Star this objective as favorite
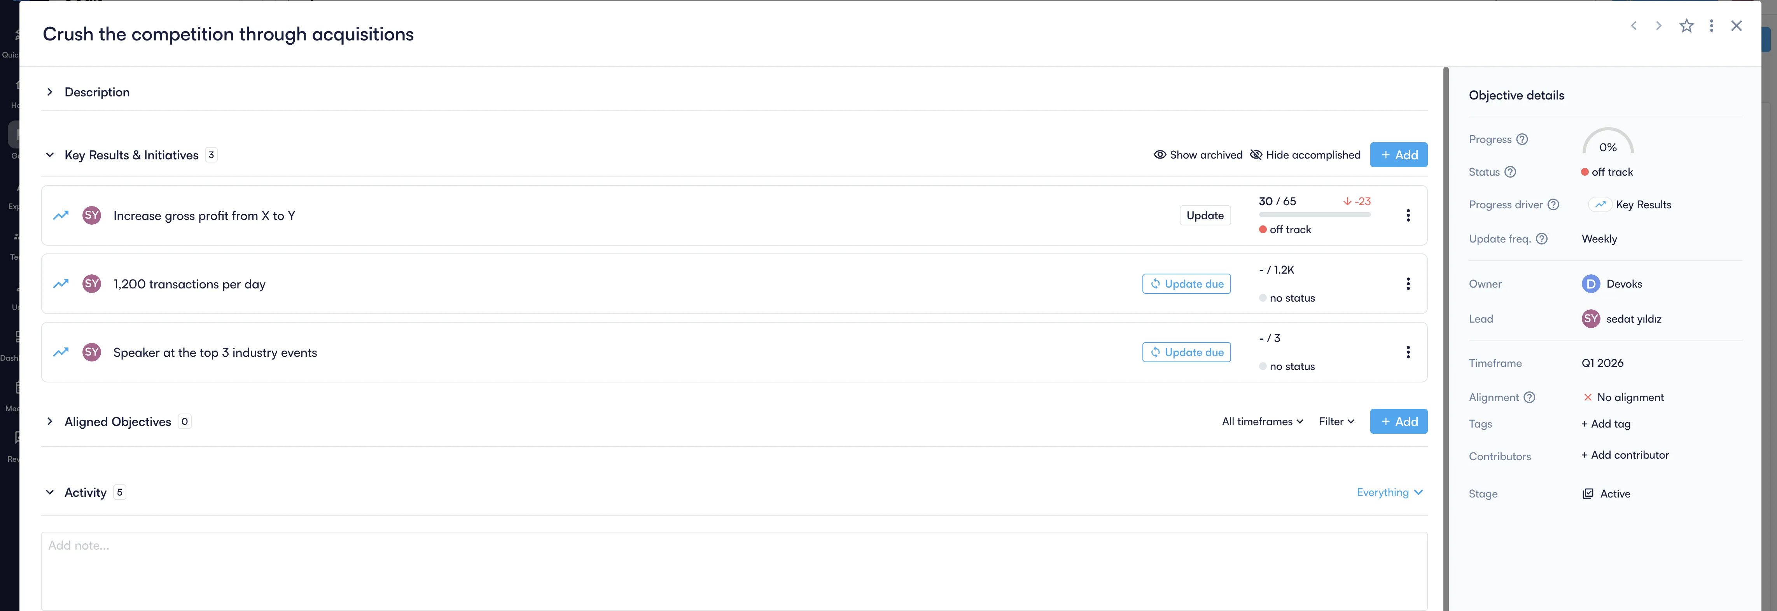 tap(1686, 26)
